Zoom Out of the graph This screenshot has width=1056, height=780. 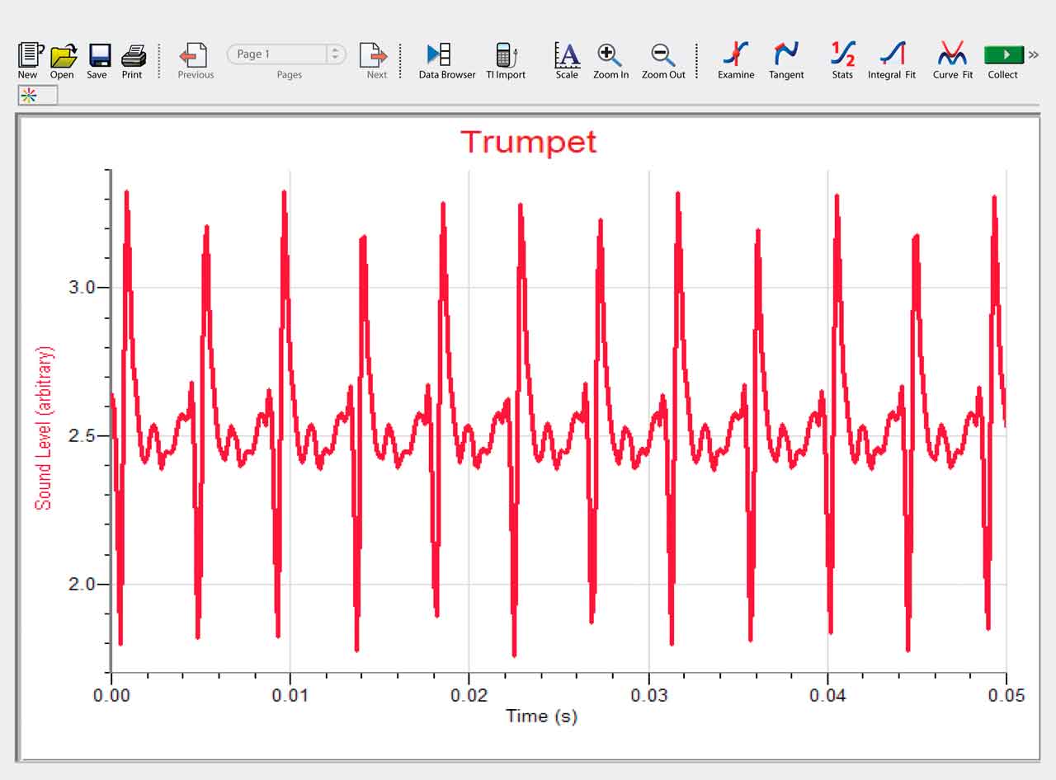pyautogui.click(x=663, y=56)
